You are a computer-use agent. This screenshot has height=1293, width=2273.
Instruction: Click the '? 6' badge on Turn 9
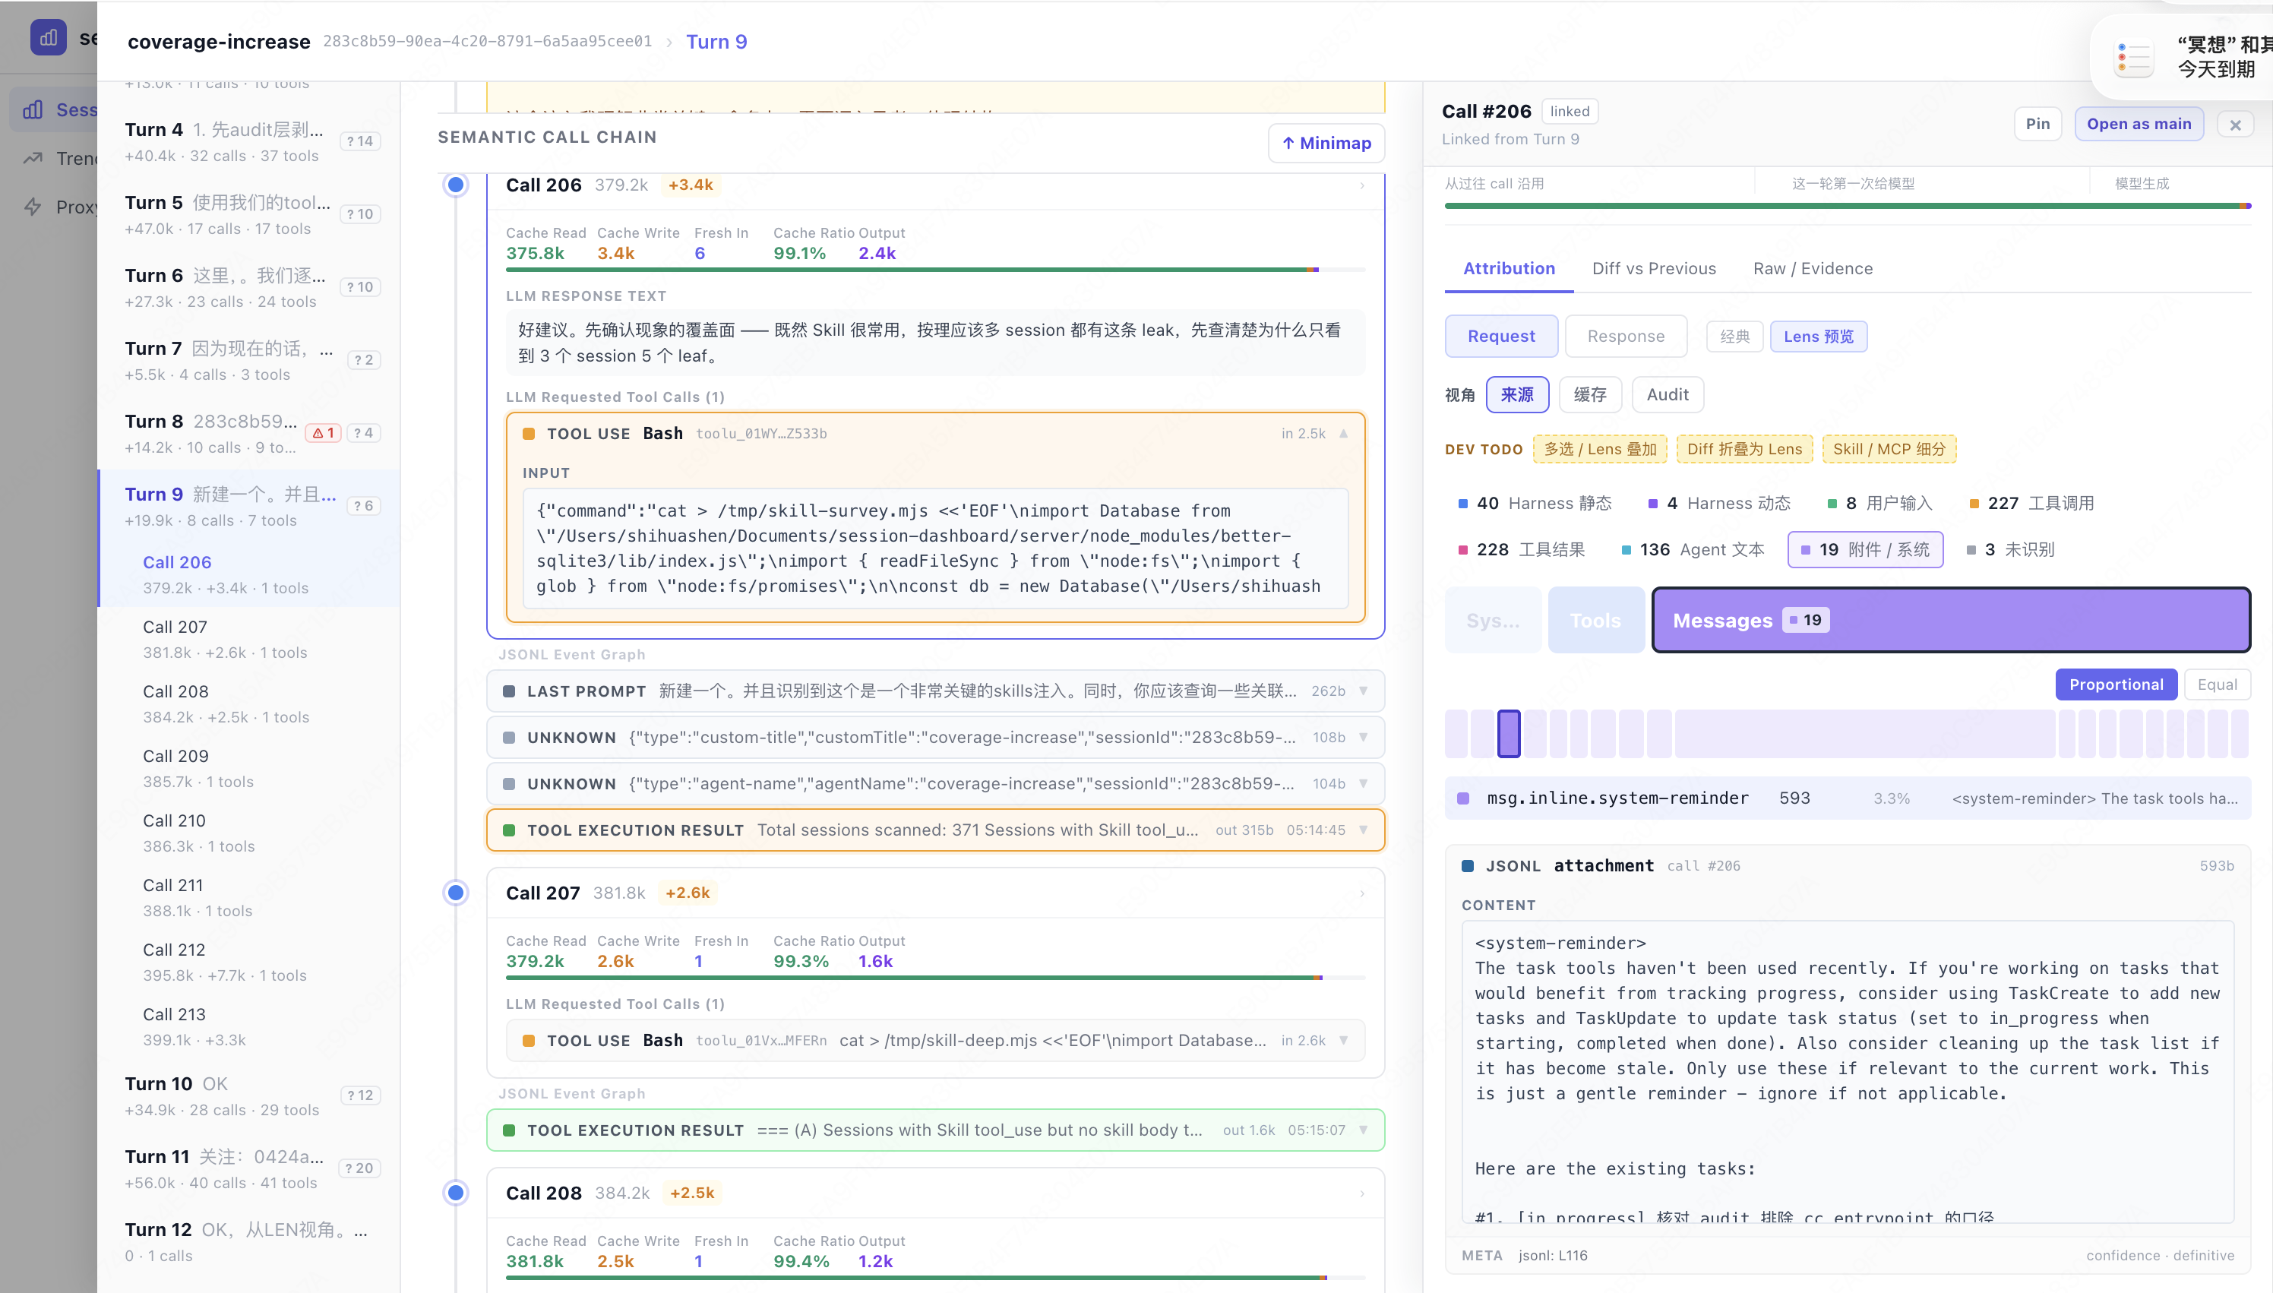[x=363, y=505]
